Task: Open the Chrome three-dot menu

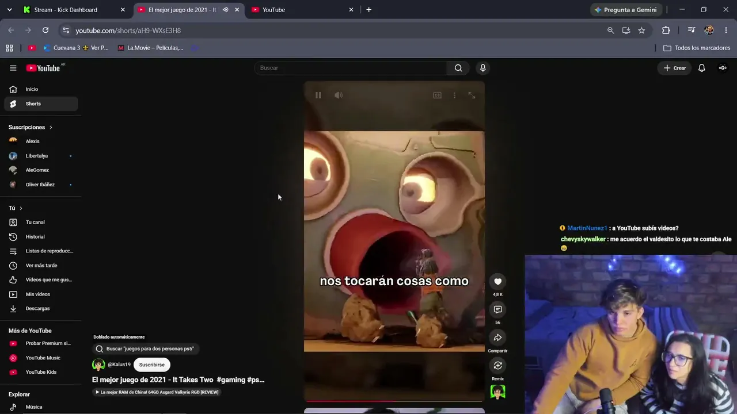Action: (x=725, y=30)
